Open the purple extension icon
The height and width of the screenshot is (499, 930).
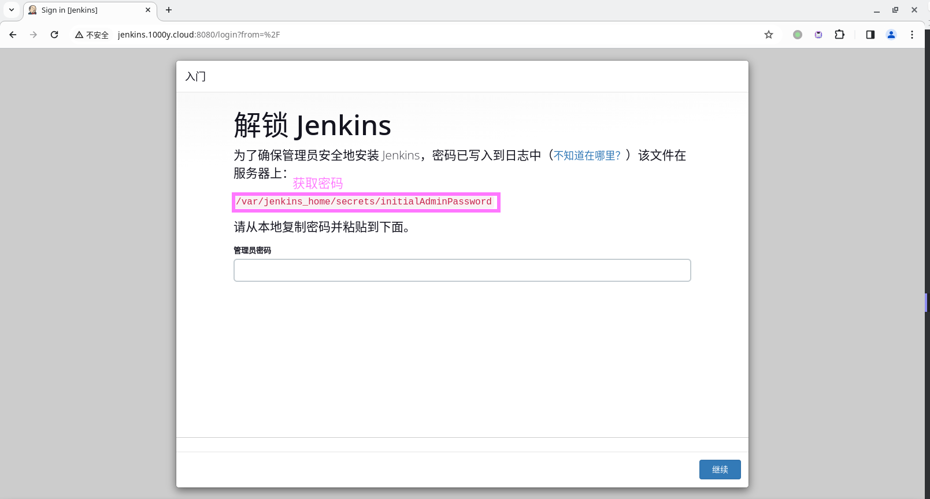(x=818, y=35)
